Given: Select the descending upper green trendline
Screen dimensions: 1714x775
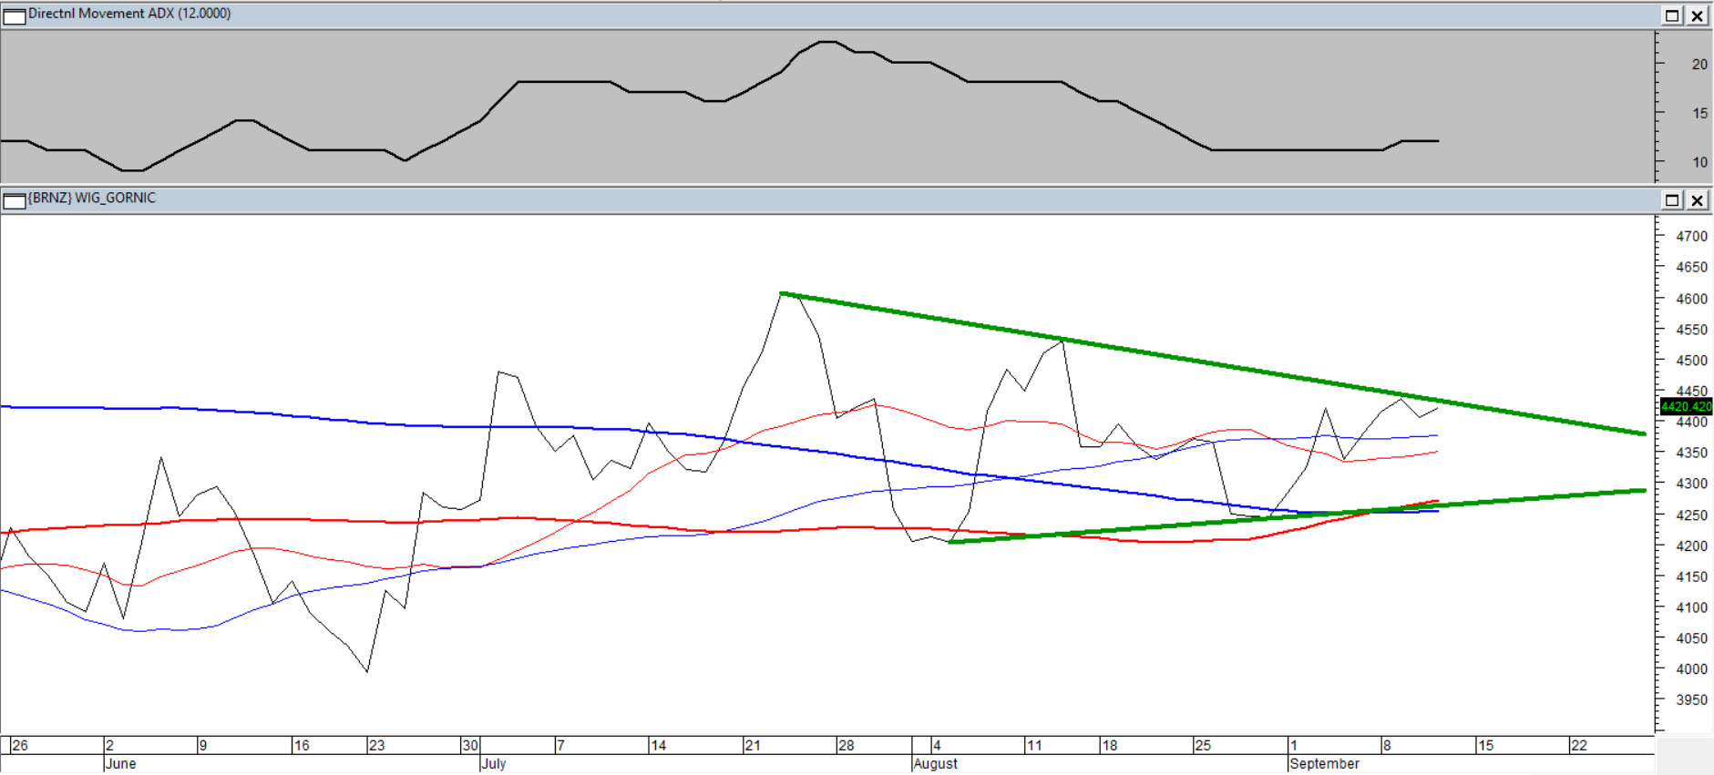Looking at the screenshot, I should point(1185,360).
